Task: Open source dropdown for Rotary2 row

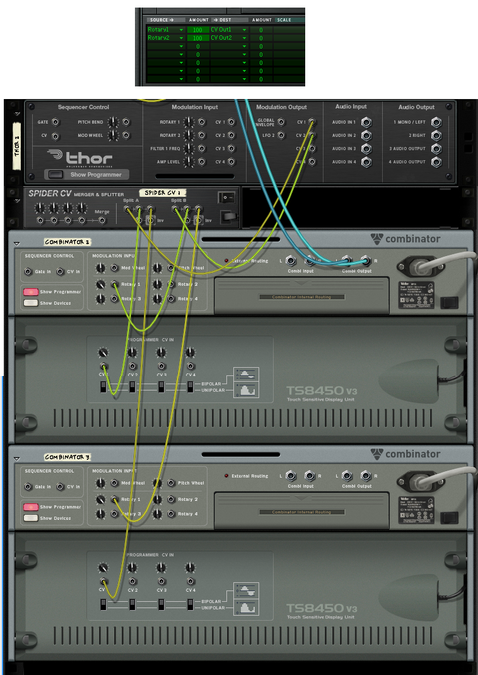Action: (x=181, y=38)
